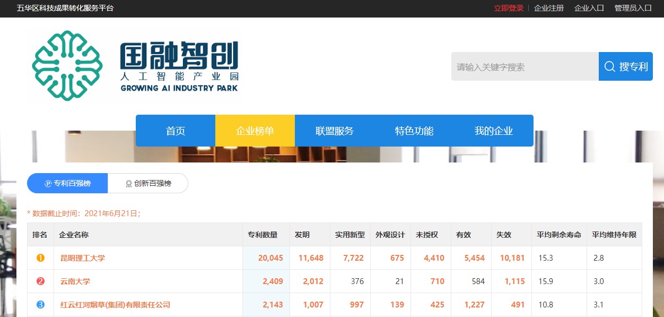Open the 特色功能 navigation tab
664x317 pixels.
click(414, 131)
